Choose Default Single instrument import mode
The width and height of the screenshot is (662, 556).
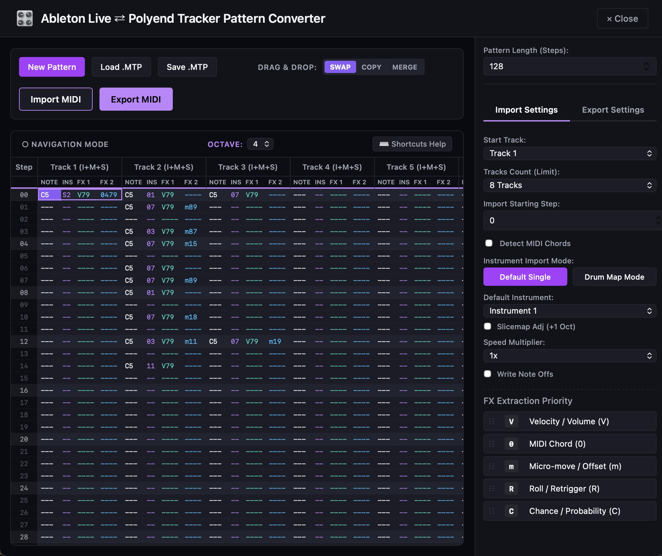tap(525, 277)
